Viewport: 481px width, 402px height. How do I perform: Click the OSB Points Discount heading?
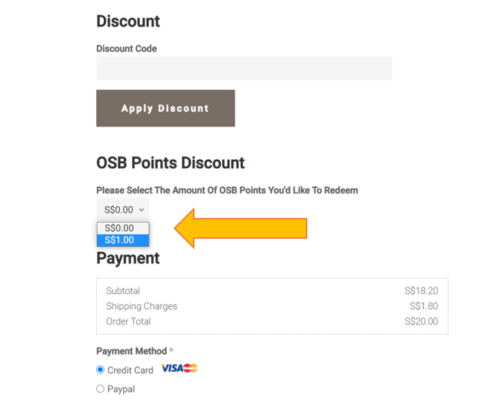pos(170,163)
